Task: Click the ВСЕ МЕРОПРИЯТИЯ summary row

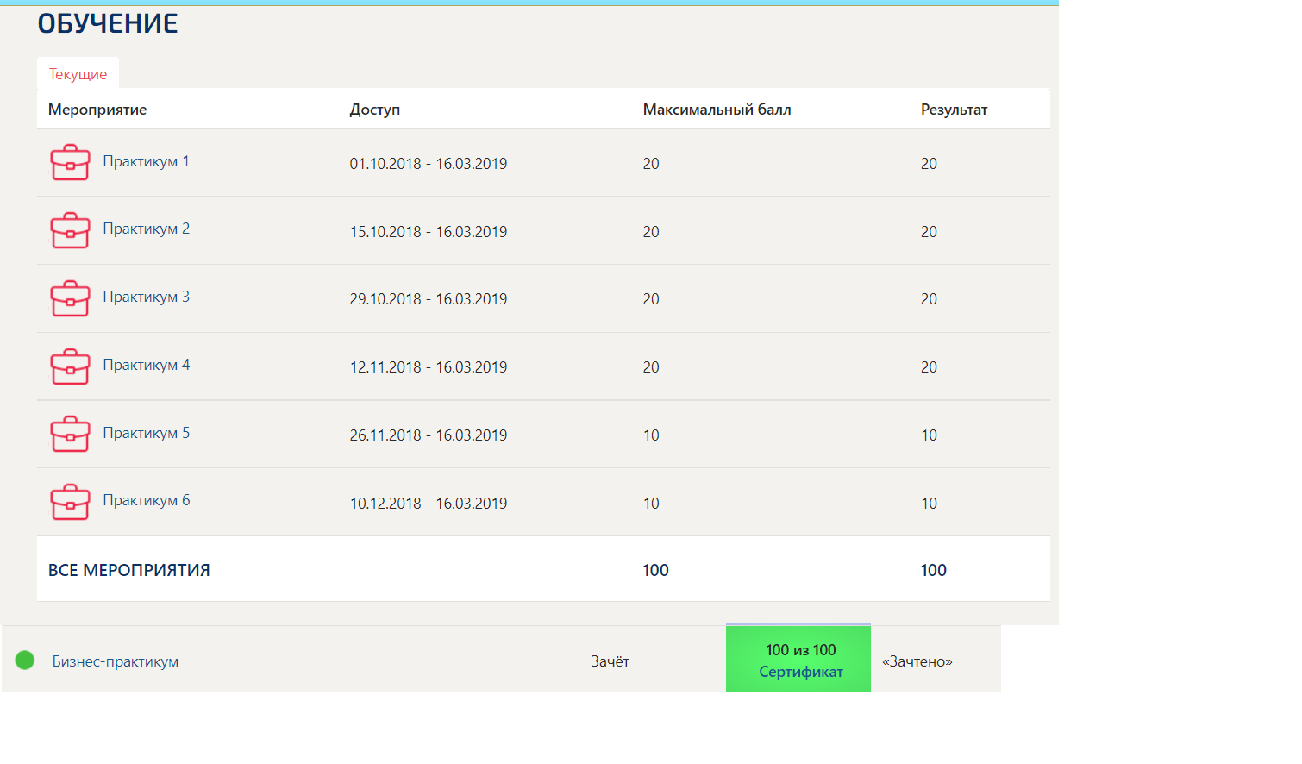Action: pos(543,569)
